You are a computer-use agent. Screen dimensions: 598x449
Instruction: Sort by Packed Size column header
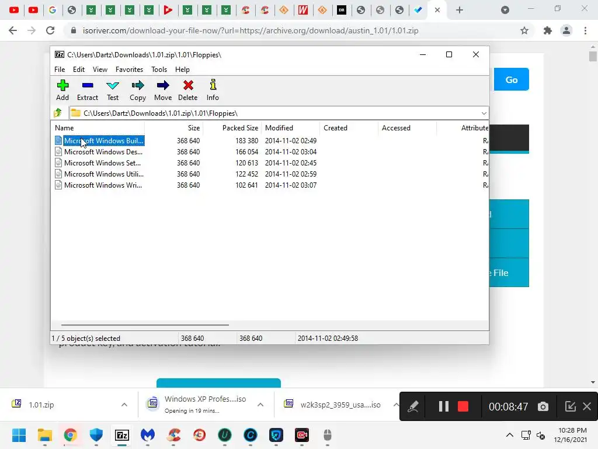coord(232,128)
